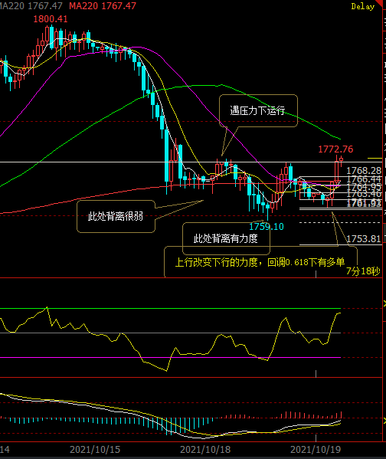Select the 1766.44 Fibonacci level label
This screenshot has width=386, height=459.
coord(364,179)
